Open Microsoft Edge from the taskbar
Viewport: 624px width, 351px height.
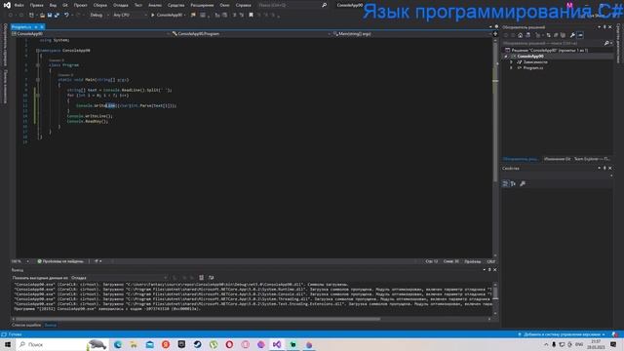pyautogui.click(x=118, y=344)
